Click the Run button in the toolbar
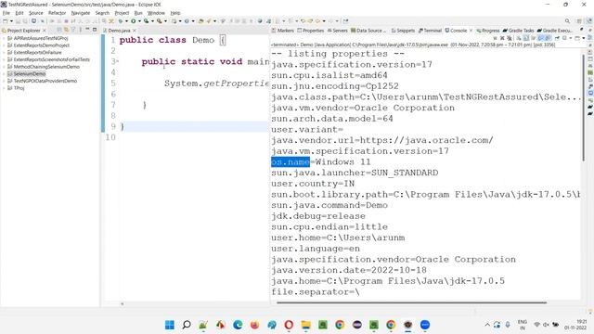The width and height of the screenshot is (594, 334). click(x=134, y=20)
